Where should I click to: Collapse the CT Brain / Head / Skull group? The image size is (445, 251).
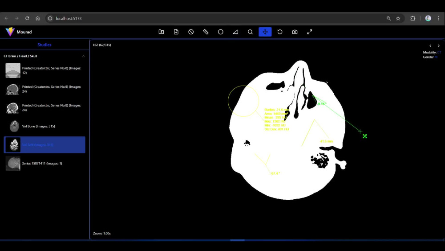84,56
